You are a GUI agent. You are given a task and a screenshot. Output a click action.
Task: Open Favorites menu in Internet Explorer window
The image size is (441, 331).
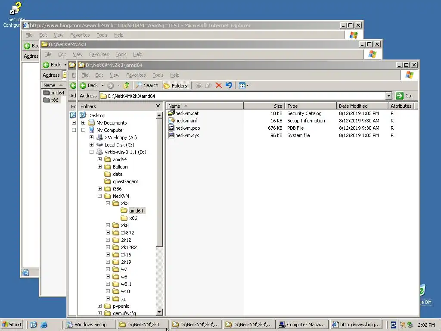(x=80, y=35)
